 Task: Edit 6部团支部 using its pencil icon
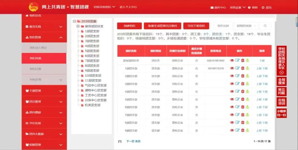tap(237, 107)
